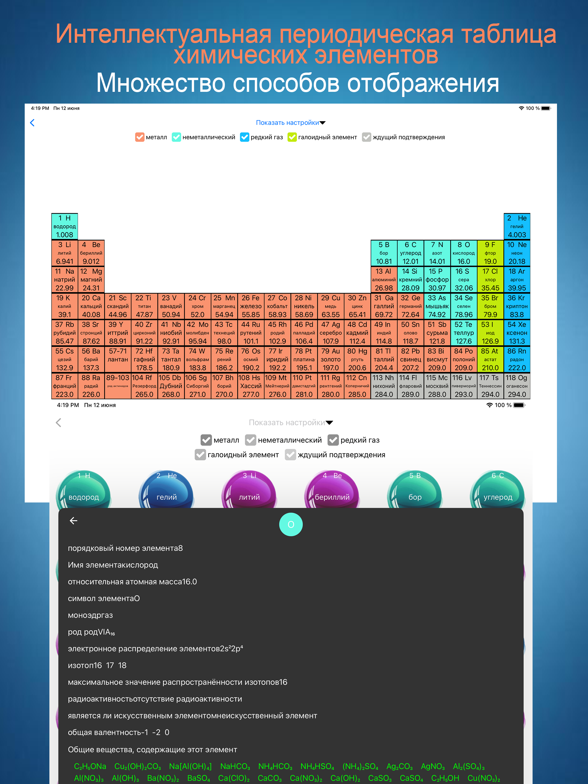Open compound Na[Al(OH)₄]
The image size is (588, 784).
coord(190,766)
